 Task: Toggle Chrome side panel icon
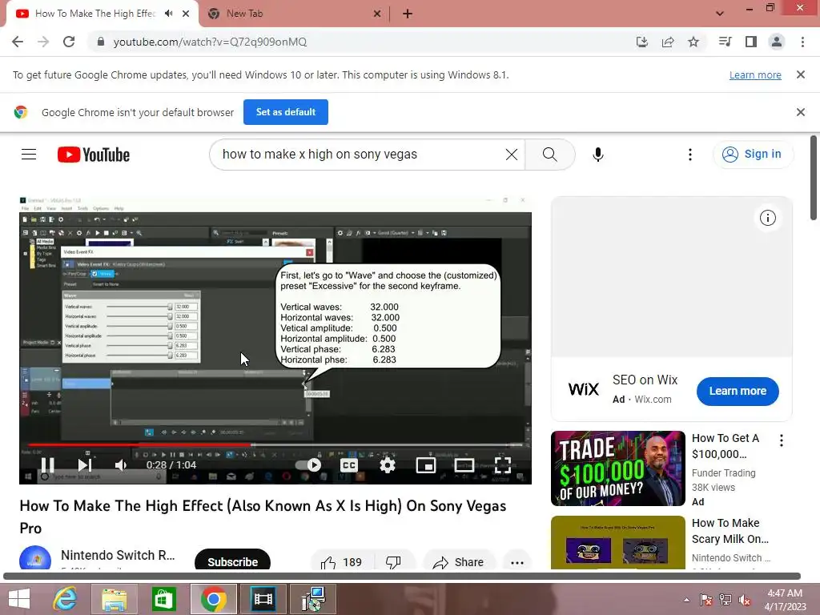(x=751, y=42)
